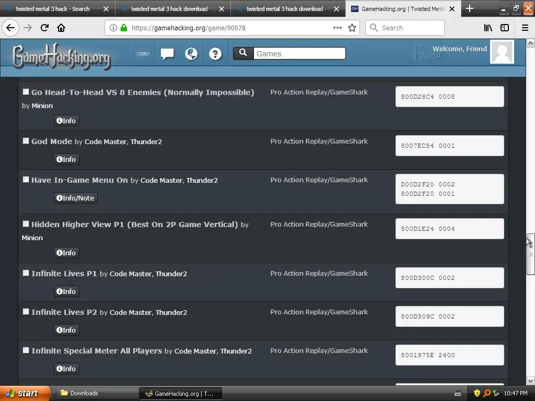Image resolution: width=535 pixels, height=401 pixels.
Task: Enable Have In-Game Menu On checkbox
Action: click(x=26, y=179)
